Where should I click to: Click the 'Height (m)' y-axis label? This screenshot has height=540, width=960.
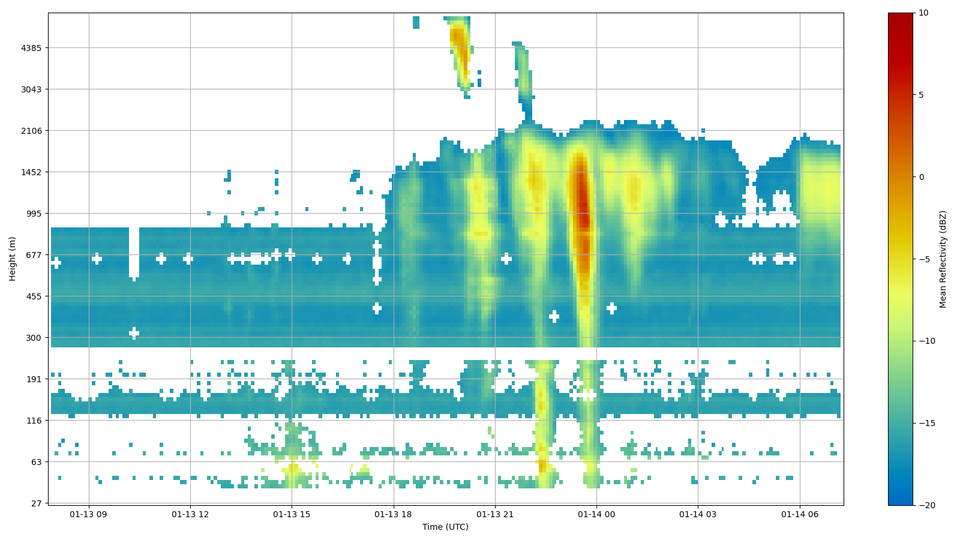[12, 259]
